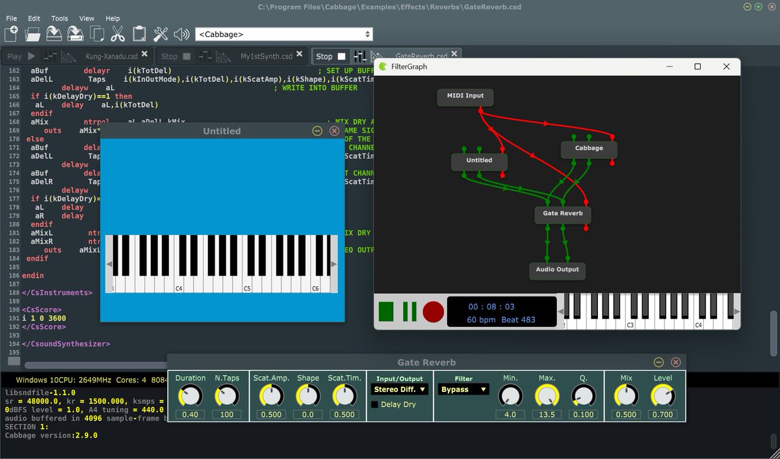This screenshot has height=459, width=780.
Task: Toggle the Stop button on GateReverb tab
Action: point(332,57)
